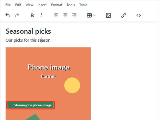
Task: Open the Format menu
Action: point(56,5)
